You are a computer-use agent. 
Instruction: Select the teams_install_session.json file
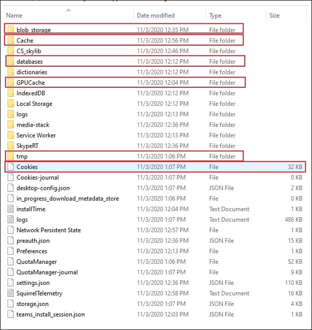pos(50,314)
